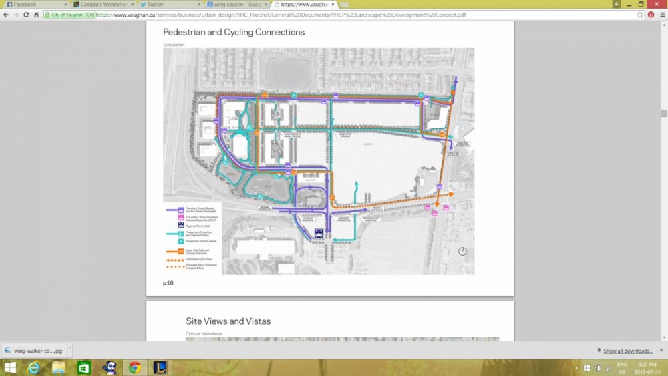Image resolution: width=668 pixels, height=376 pixels.
Task: Reload the current page
Action: [27, 14]
